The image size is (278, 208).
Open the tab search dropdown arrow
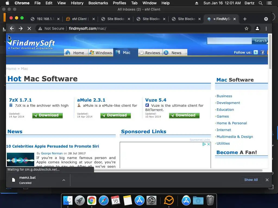pyautogui.click(x=266, y=19)
